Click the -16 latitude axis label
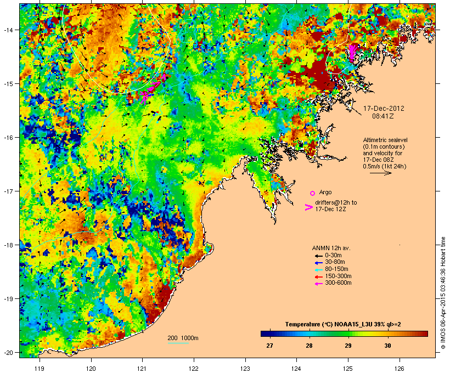The height and width of the screenshot is (373, 450). 8,138
